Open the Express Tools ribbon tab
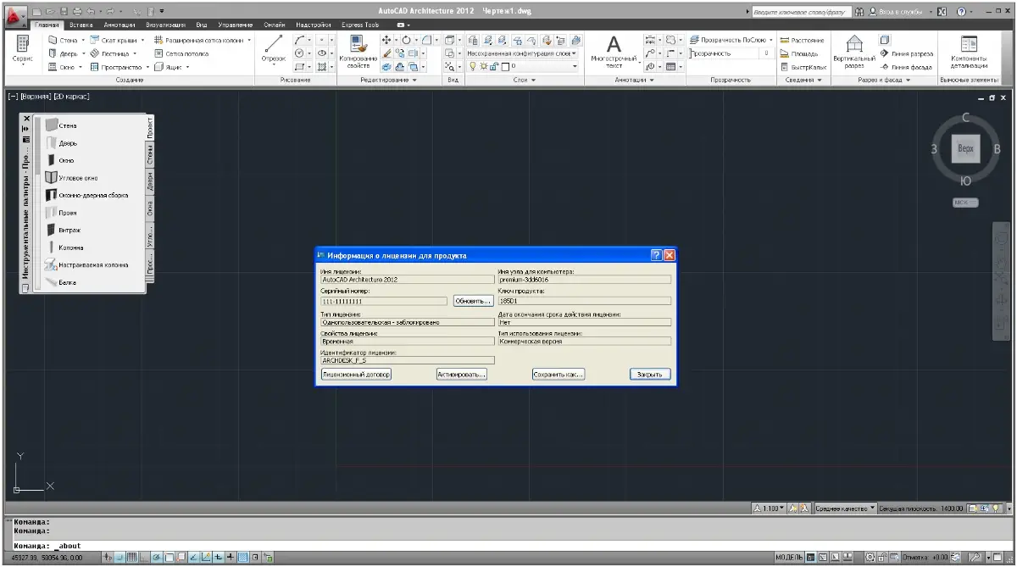The height and width of the screenshot is (567, 1017). coord(360,25)
